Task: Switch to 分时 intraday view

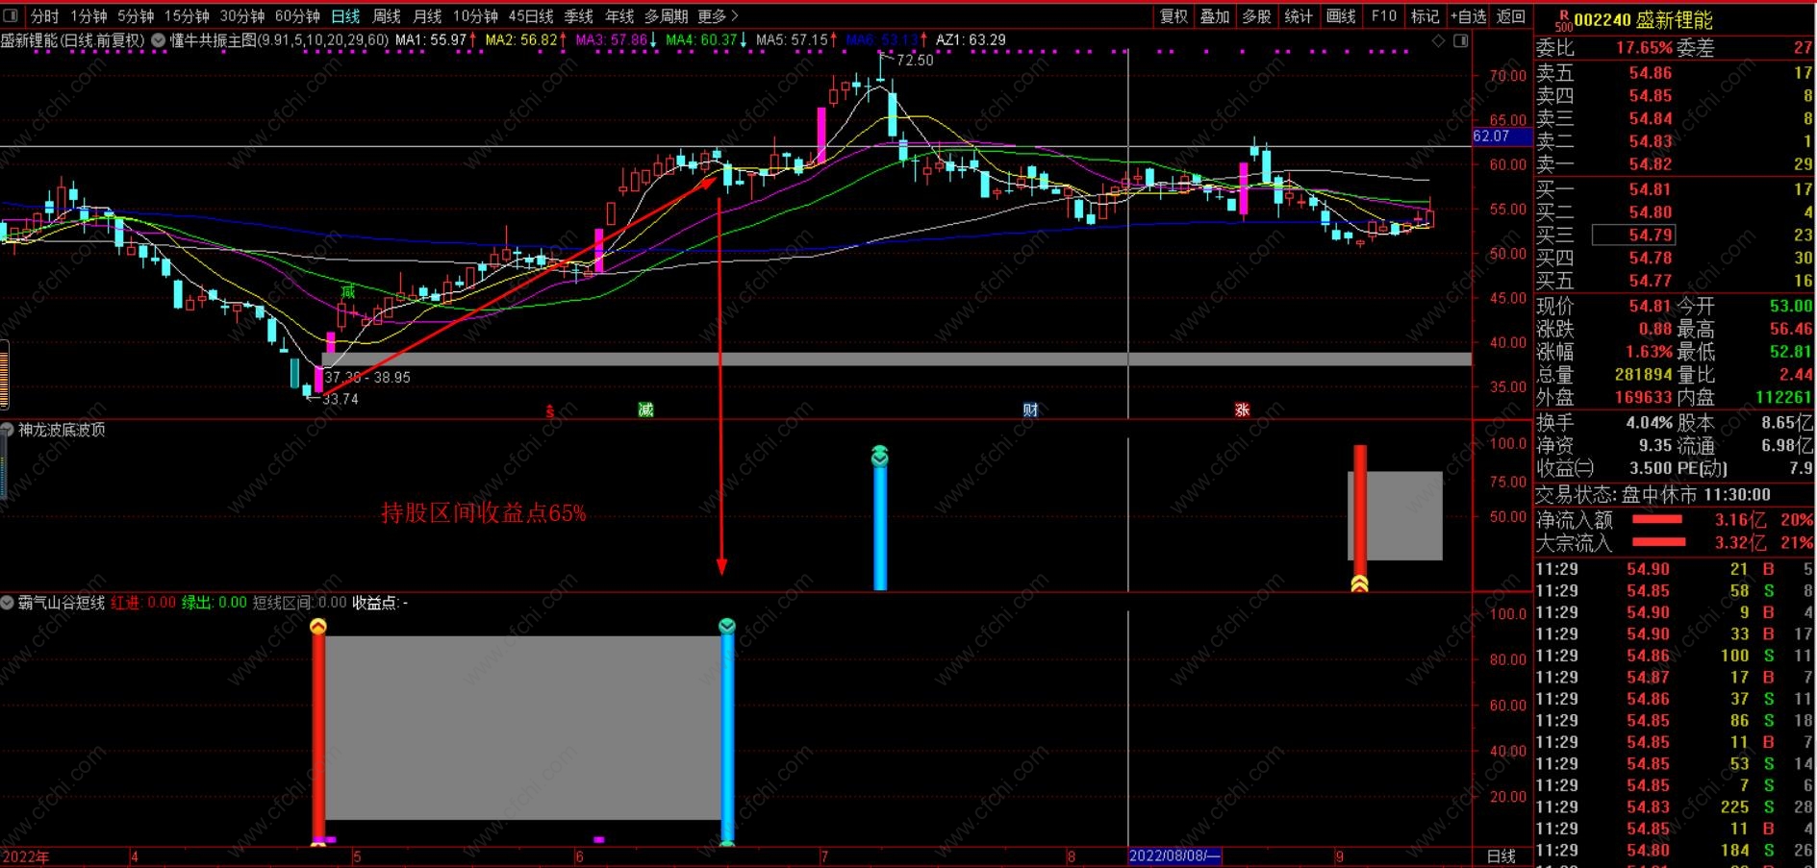Action: 45,16
